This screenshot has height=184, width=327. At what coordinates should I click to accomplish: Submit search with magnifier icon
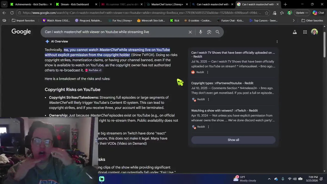[x=217, y=32]
